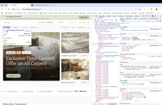Expand the section pb-20 node in DOM tree
This screenshot has height=105, width=162.
[98, 43]
